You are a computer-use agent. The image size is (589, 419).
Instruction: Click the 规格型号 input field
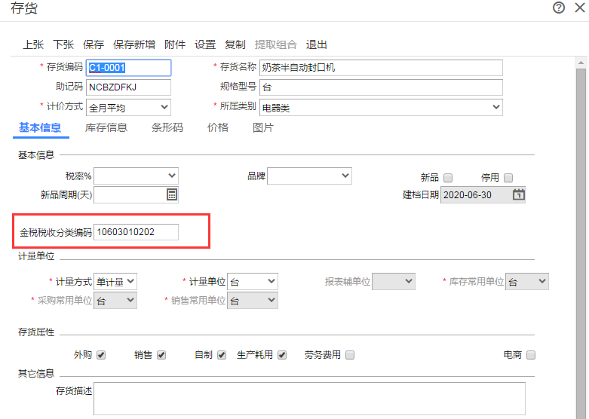click(x=381, y=87)
